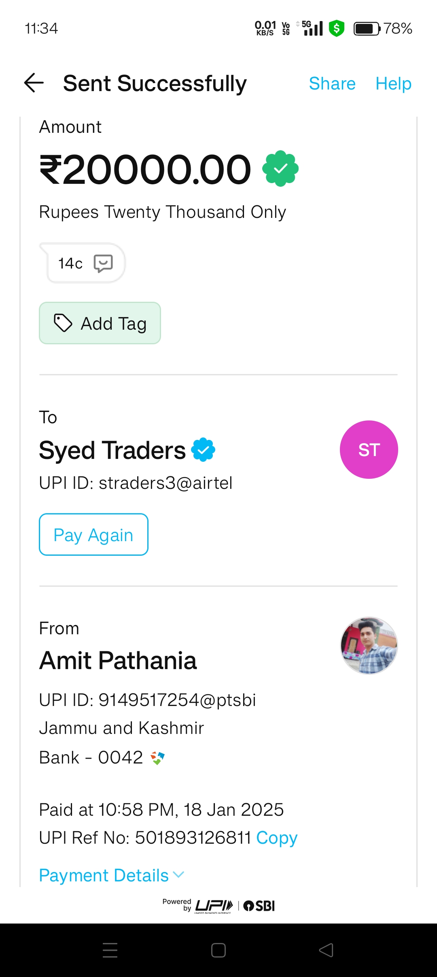This screenshot has height=977, width=437.
Task: Tap the SBI logo in the footer
Action: [x=259, y=906]
